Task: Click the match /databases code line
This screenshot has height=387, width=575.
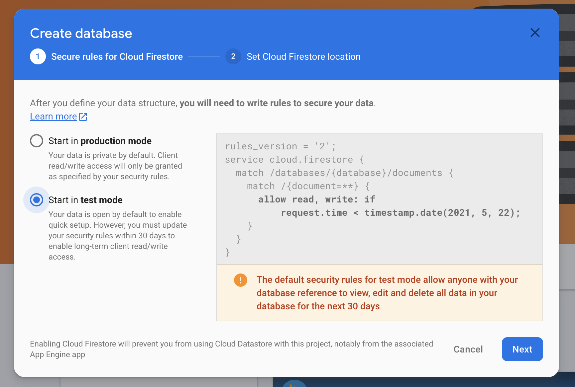Action: tap(344, 173)
